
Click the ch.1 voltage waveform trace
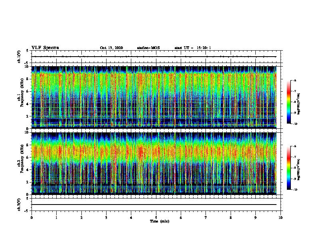(154, 57)
